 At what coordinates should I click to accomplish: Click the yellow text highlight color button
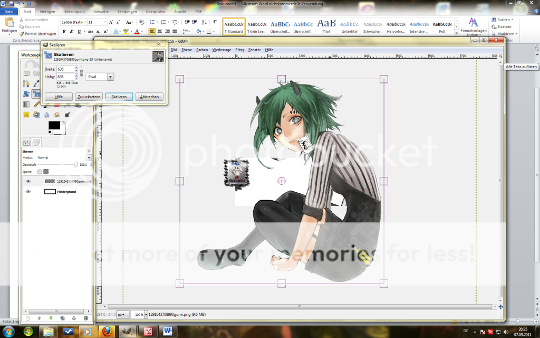tap(126, 31)
